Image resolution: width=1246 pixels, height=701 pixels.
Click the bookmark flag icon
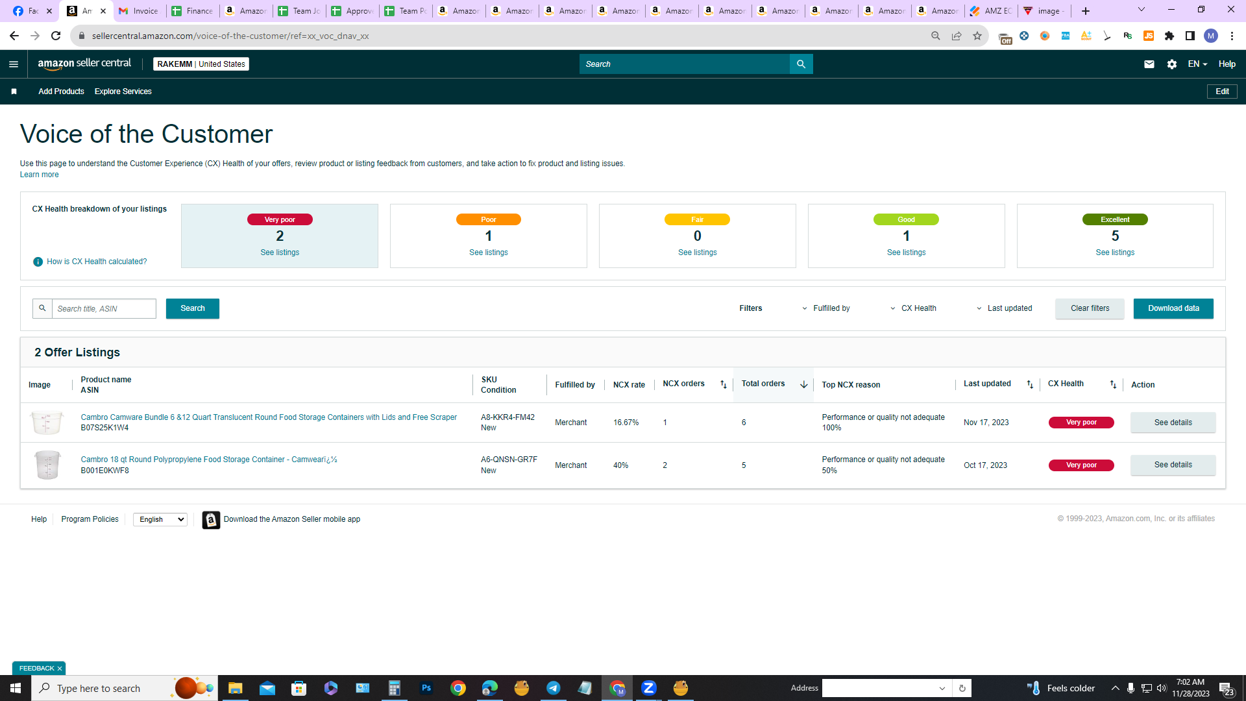[14, 92]
